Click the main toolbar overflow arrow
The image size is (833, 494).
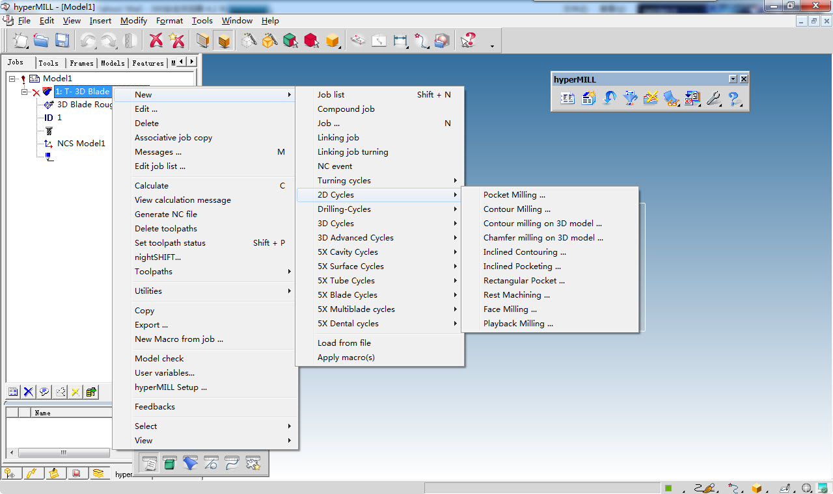point(492,46)
